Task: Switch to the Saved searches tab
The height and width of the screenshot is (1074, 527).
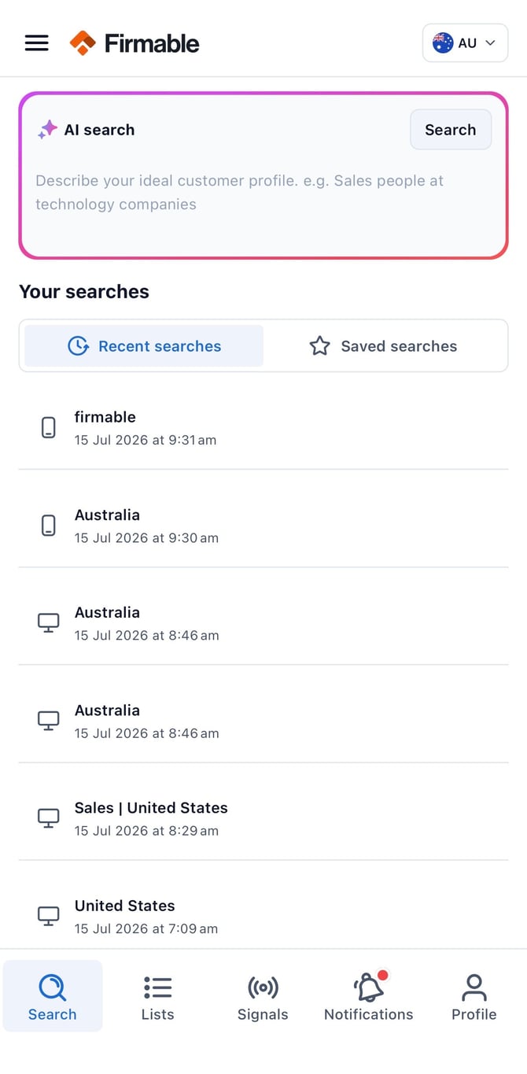Action: pyautogui.click(x=383, y=346)
